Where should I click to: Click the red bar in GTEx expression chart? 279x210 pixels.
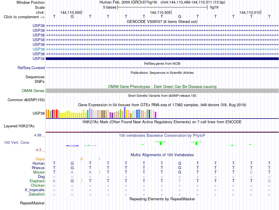pos(57,114)
